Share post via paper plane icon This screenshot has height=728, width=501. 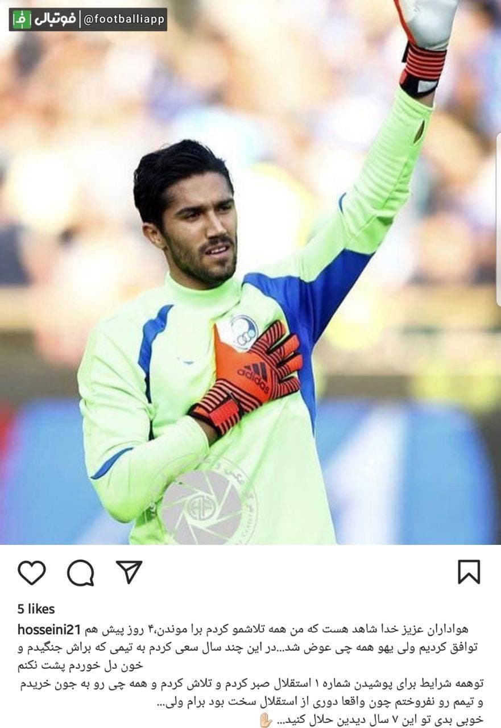[x=129, y=572]
